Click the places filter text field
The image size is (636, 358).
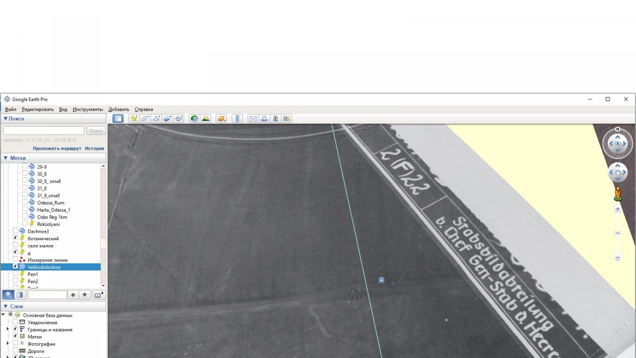pyautogui.click(x=47, y=294)
